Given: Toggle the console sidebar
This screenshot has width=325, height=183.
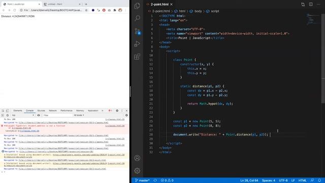Looking at the screenshot, I should click(x=3, y=115).
